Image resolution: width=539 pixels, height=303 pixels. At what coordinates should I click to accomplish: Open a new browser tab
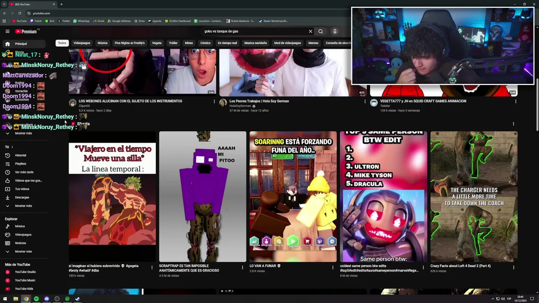click(61, 4)
